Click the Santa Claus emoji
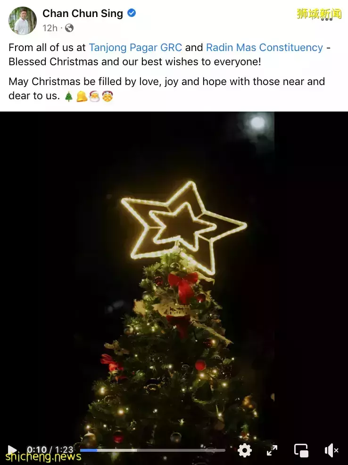 point(95,96)
